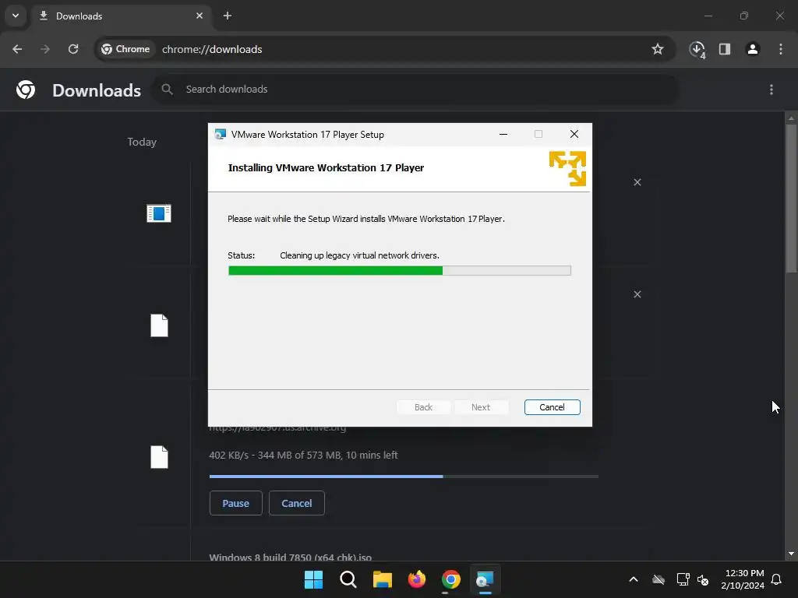Image resolution: width=798 pixels, height=598 pixels.
Task: Close the VMware Setup window
Action: click(x=574, y=134)
